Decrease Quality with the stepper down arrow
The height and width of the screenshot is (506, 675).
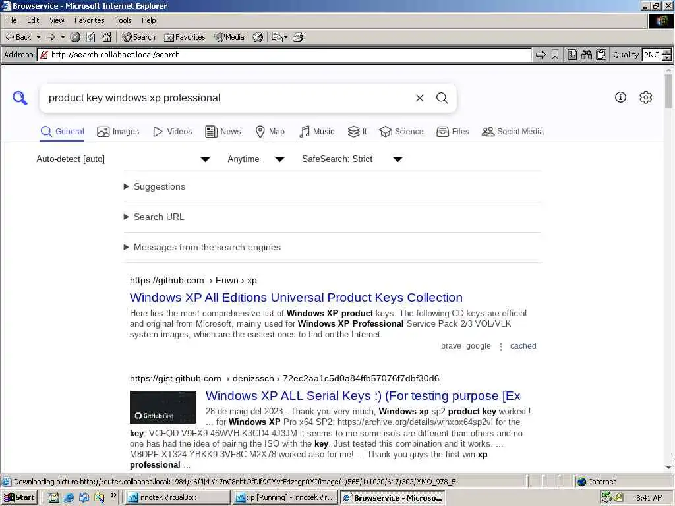pyautogui.click(x=667, y=58)
